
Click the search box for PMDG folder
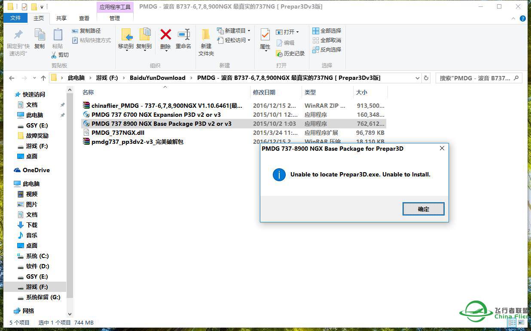pyautogui.click(x=475, y=78)
